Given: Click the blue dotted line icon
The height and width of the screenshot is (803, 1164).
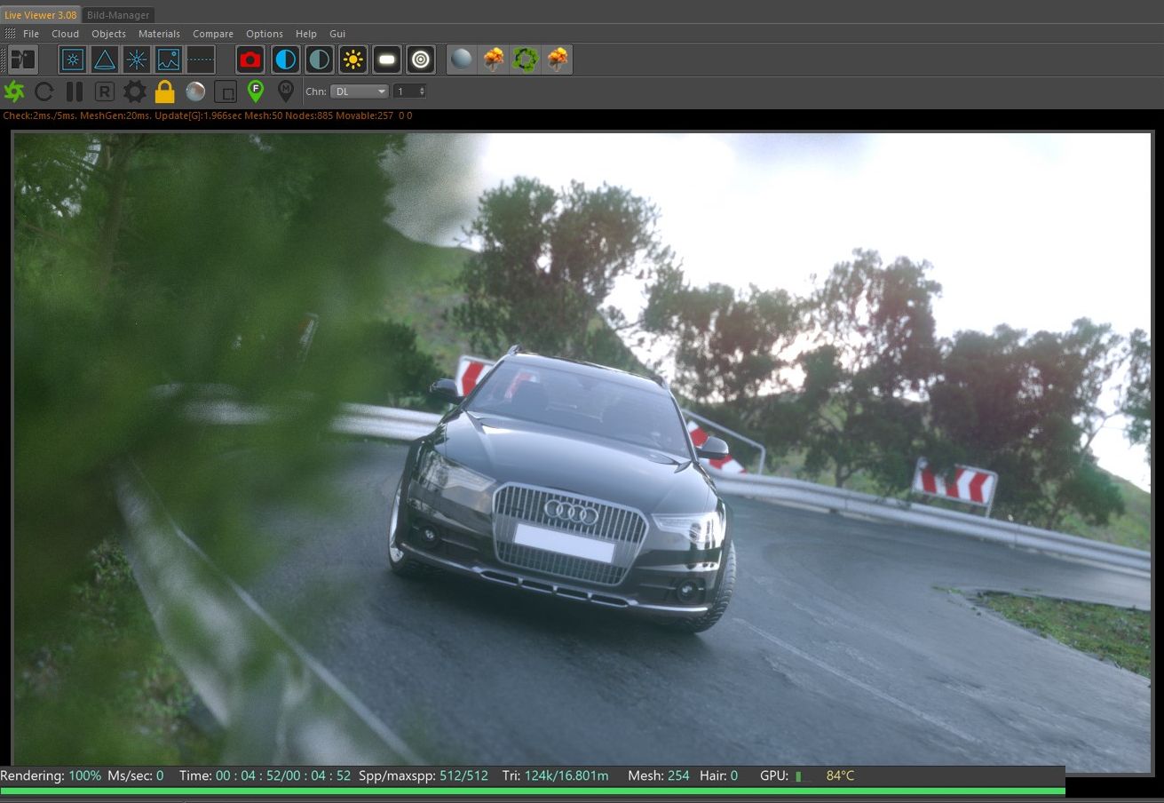Looking at the screenshot, I should click(201, 60).
